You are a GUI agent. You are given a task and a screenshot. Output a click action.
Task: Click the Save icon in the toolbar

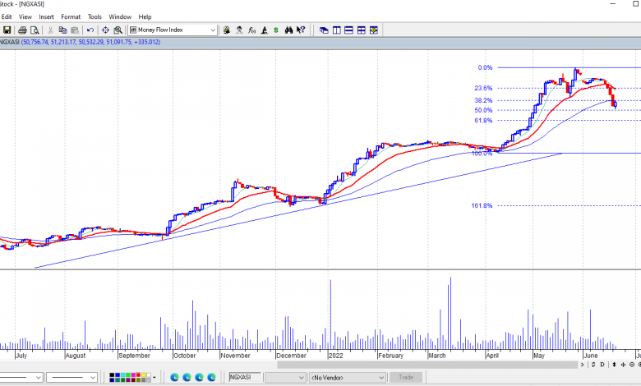(x=7, y=30)
